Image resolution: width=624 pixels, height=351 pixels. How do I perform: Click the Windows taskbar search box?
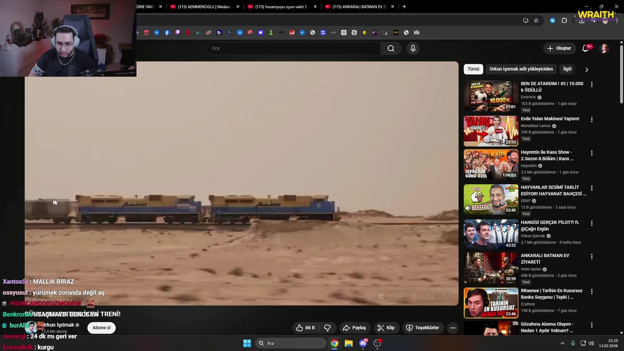[x=291, y=343]
